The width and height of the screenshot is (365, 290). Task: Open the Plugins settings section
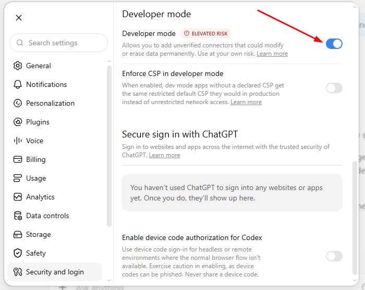click(x=55, y=122)
